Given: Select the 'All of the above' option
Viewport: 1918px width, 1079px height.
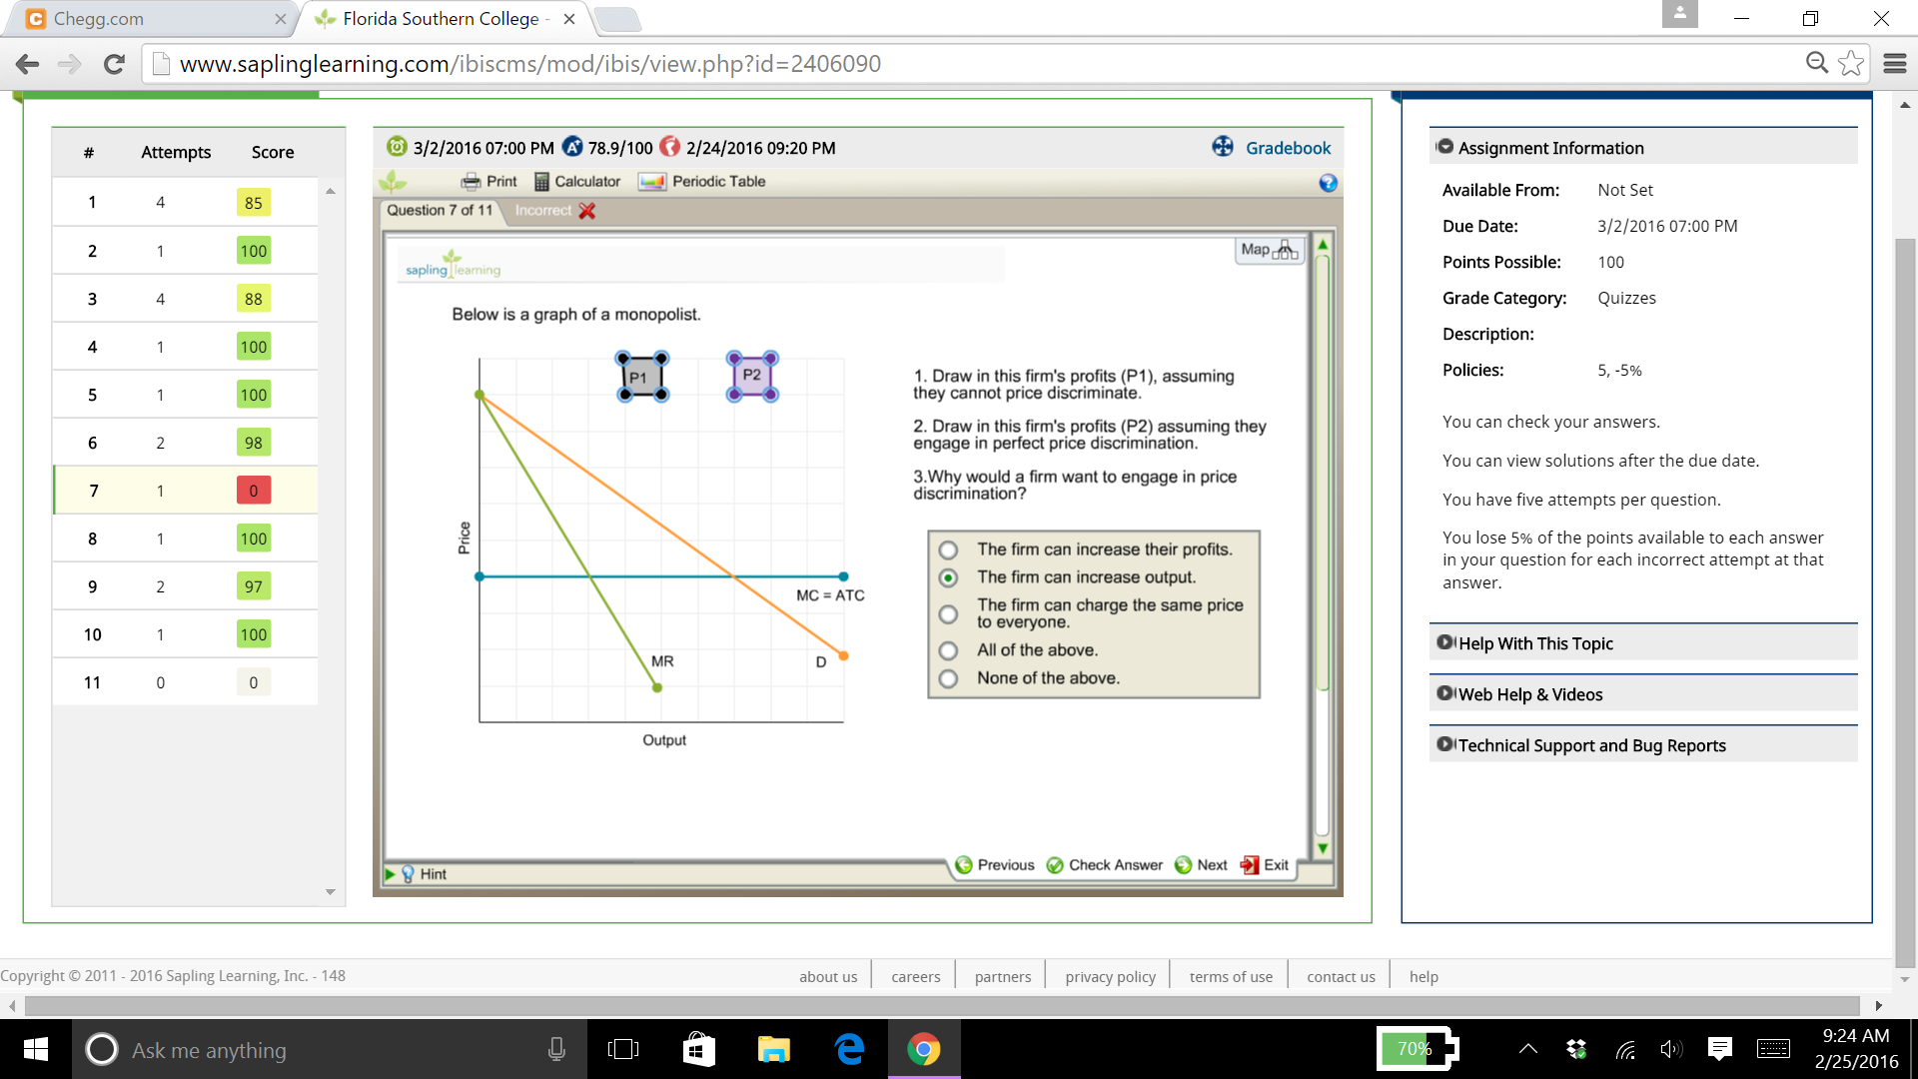Looking at the screenshot, I should (948, 650).
